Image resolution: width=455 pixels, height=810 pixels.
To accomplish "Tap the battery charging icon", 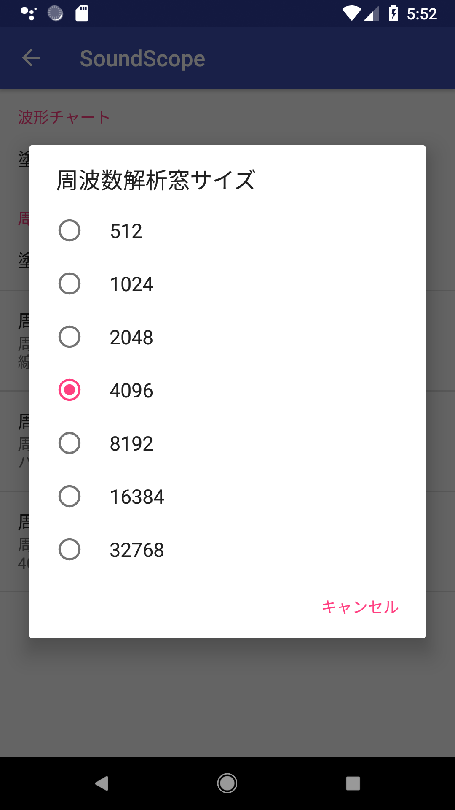I will click(393, 13).
